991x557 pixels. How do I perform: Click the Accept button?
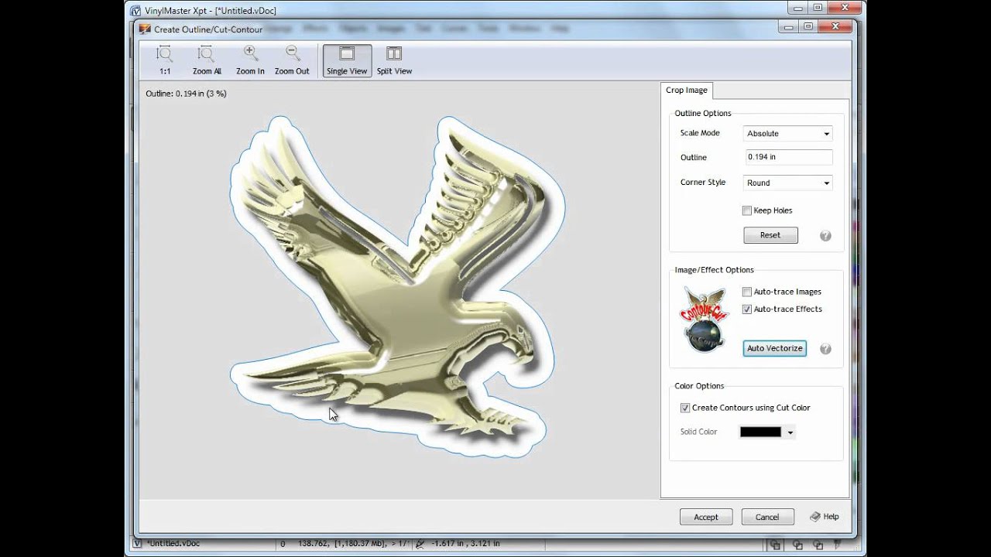[x=706, y=517]
